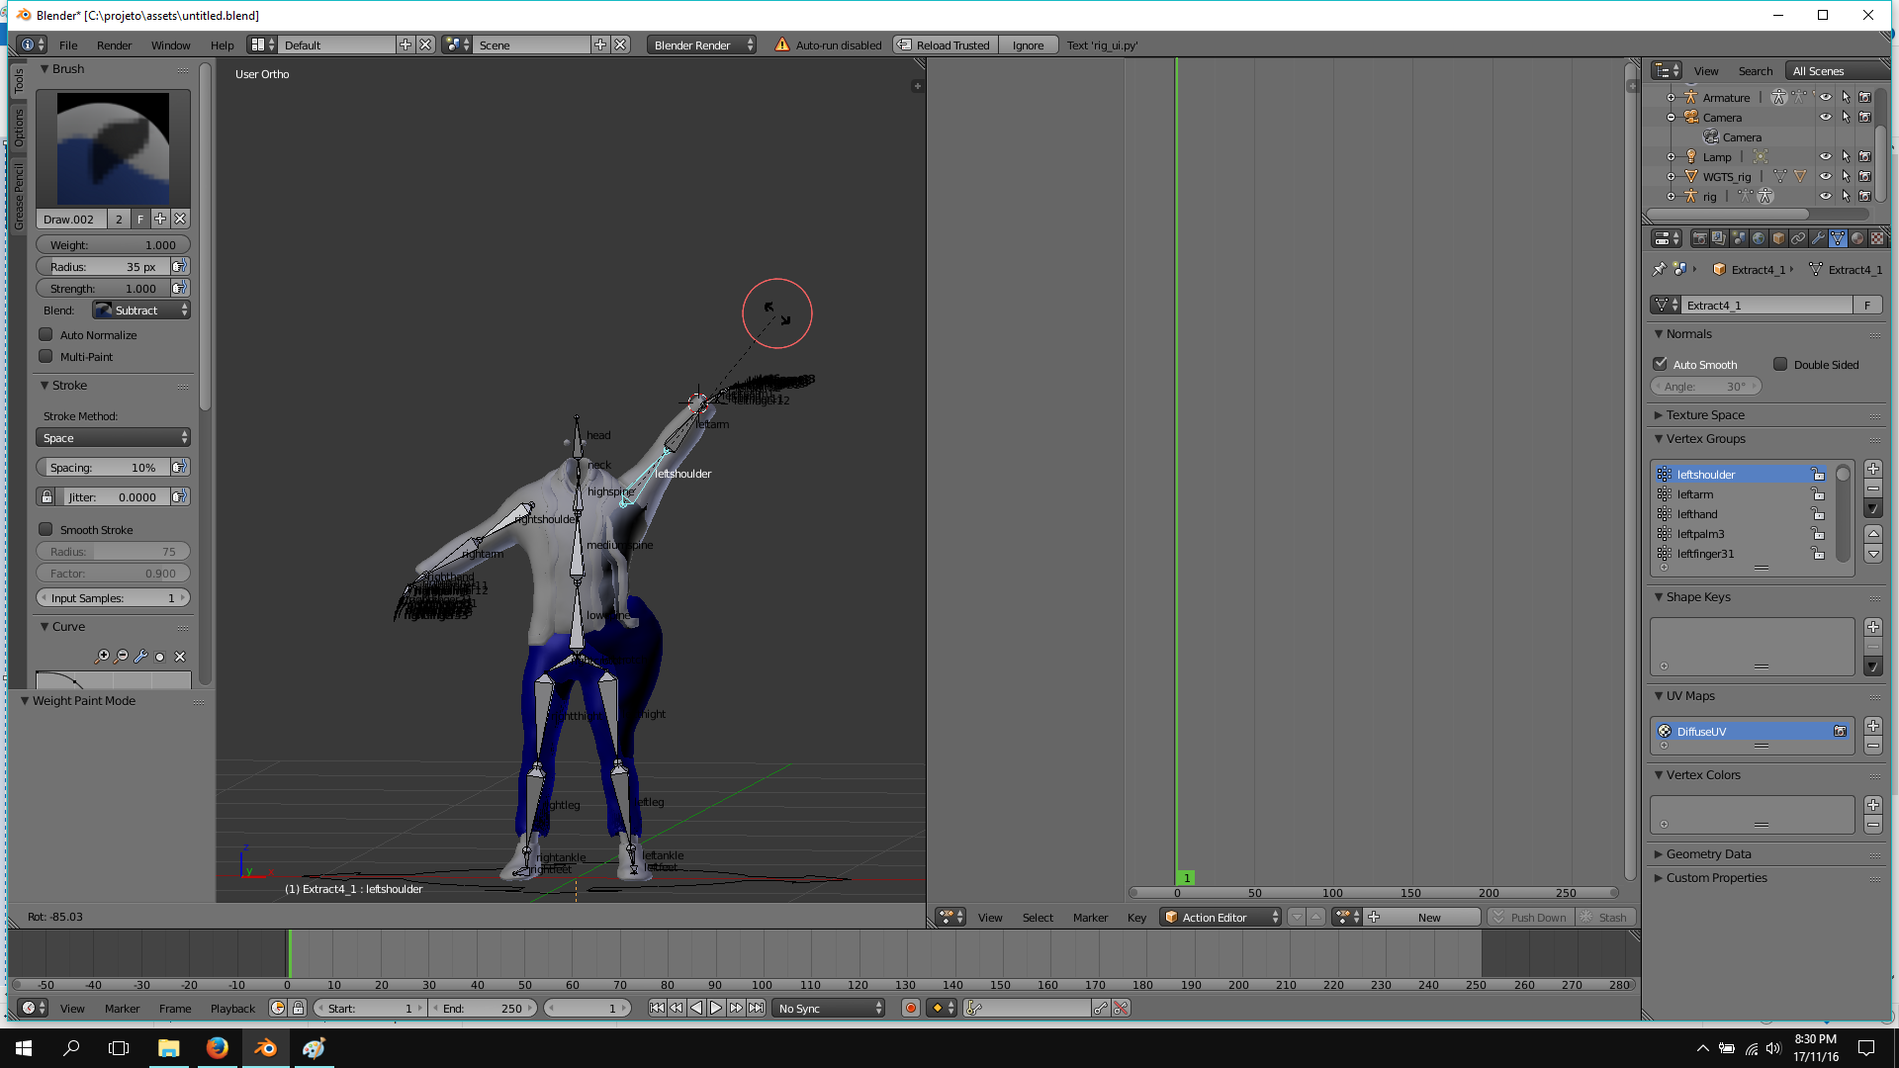Open the Object properties tab (cube icon)

(1778, 238)
